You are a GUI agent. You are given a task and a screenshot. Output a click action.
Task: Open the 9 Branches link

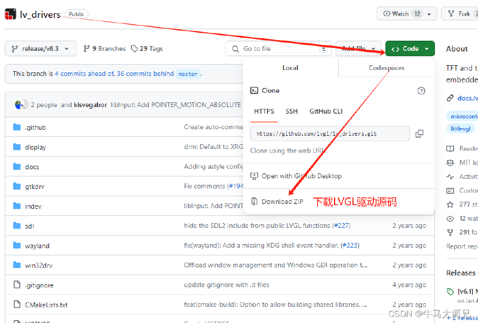tap(105, 48)
